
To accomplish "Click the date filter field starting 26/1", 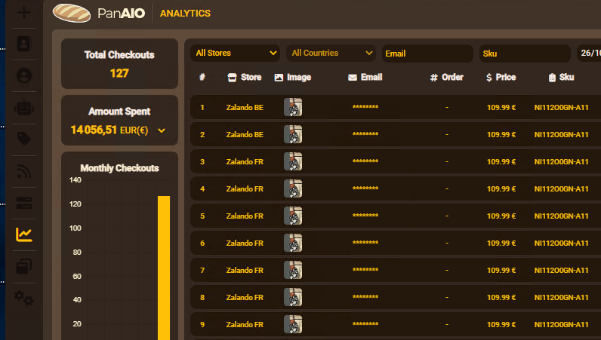I will pyautogui.click(x=589, y=54).
